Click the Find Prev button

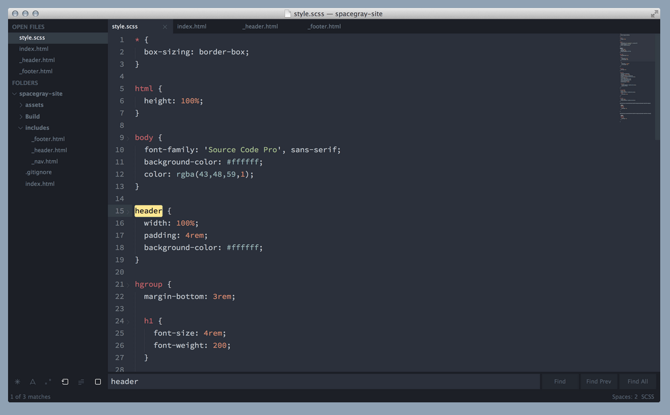coord(598,381)
